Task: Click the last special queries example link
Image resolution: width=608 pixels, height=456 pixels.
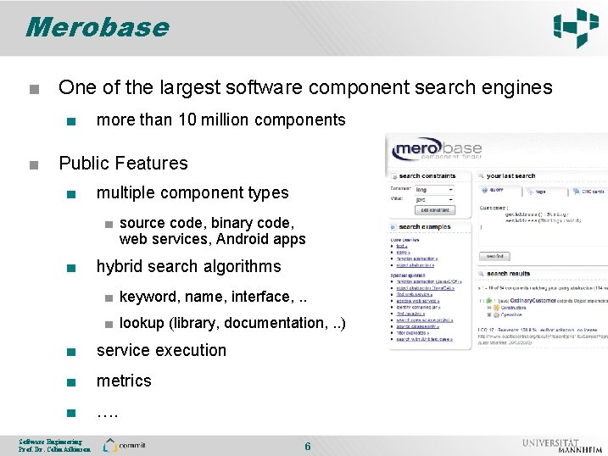Action: pos(425,339)
